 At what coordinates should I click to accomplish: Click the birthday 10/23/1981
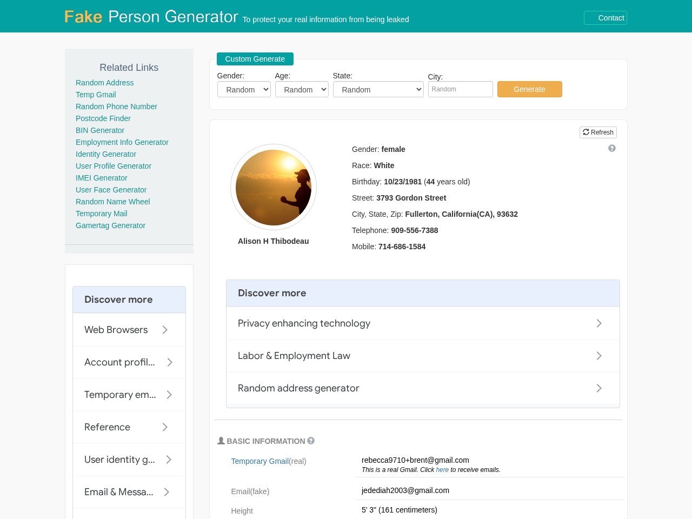click(x=403, y=182)
